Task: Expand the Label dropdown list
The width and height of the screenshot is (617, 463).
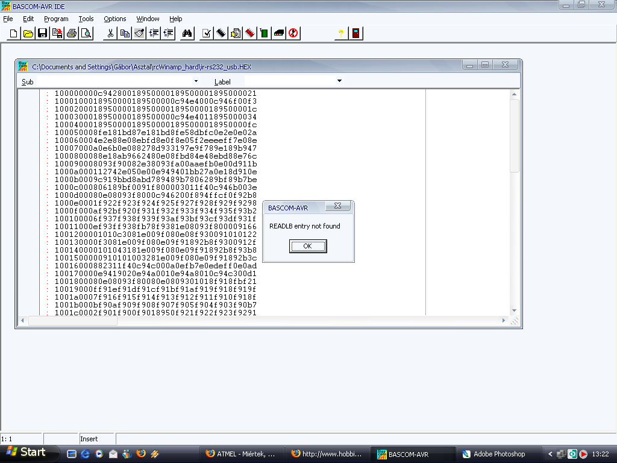Action: click(x=339, y=81)
